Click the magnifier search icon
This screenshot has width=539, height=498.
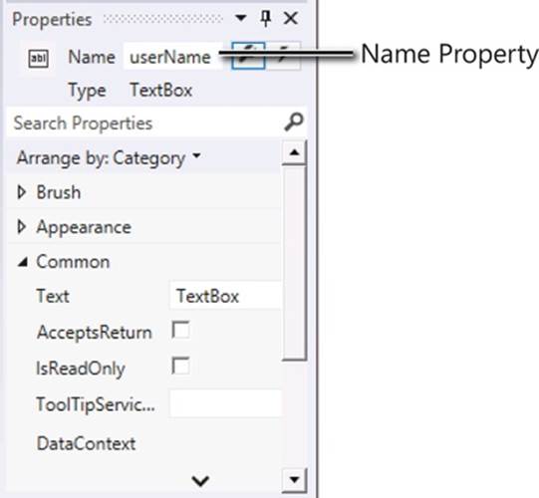click(x=294, y=122)
